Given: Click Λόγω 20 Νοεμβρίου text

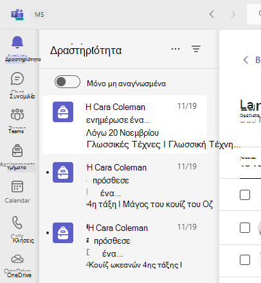Looking at the screenshot, I should pyautogui.click(x=122, y=133).
